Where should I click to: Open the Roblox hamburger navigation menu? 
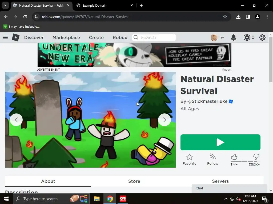point(5,37)
